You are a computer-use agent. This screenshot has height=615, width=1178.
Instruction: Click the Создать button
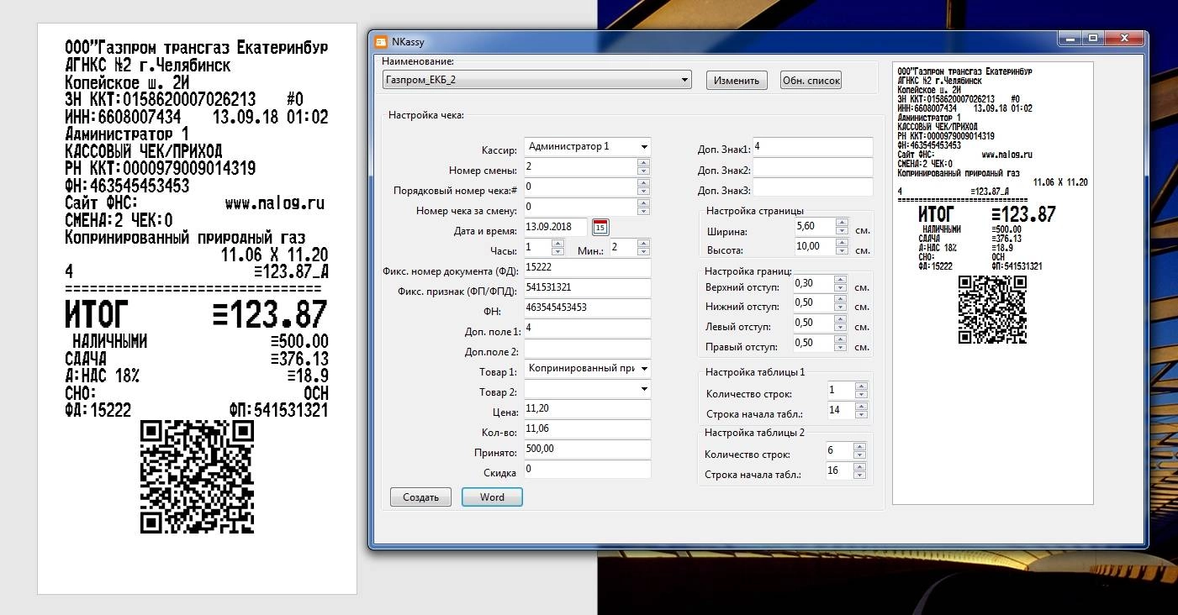click(420, 497)
